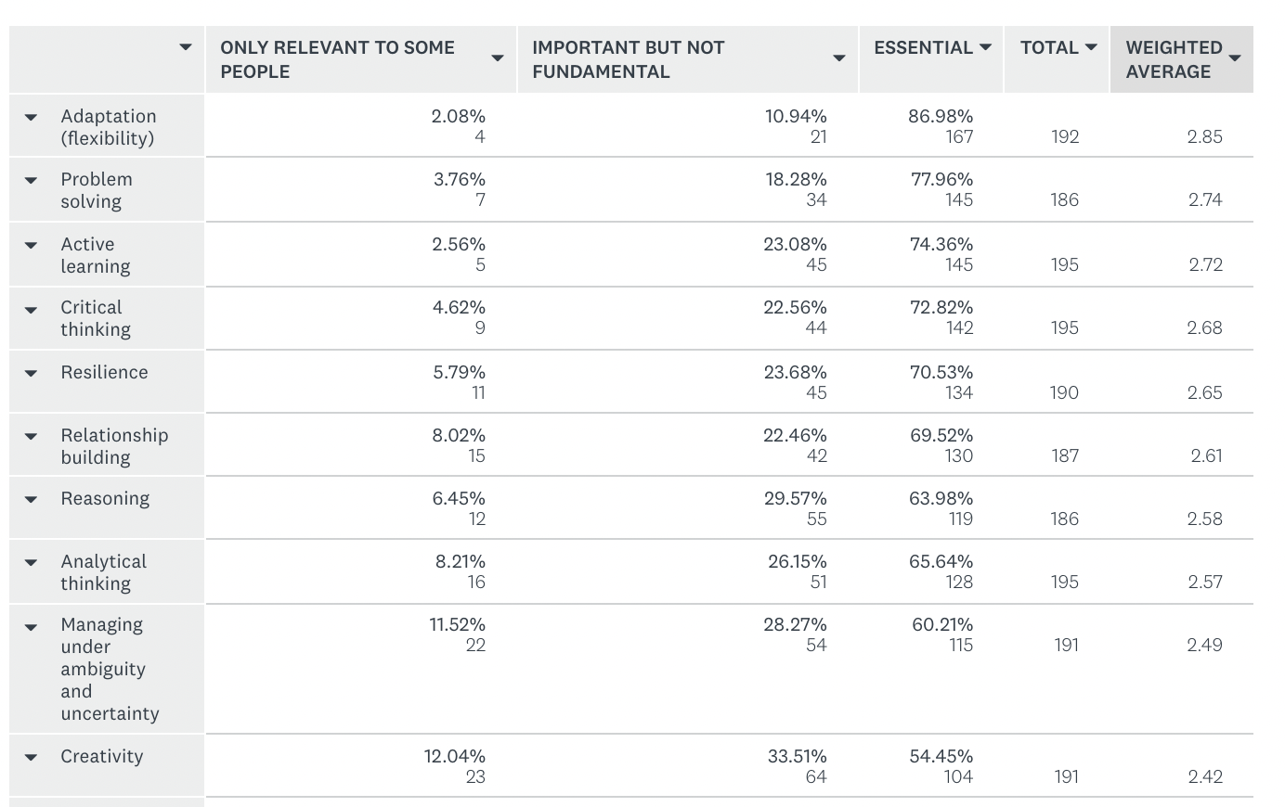Click the Active learning row caret
Screen dimensions: 1285x807
tap(31, 246)
